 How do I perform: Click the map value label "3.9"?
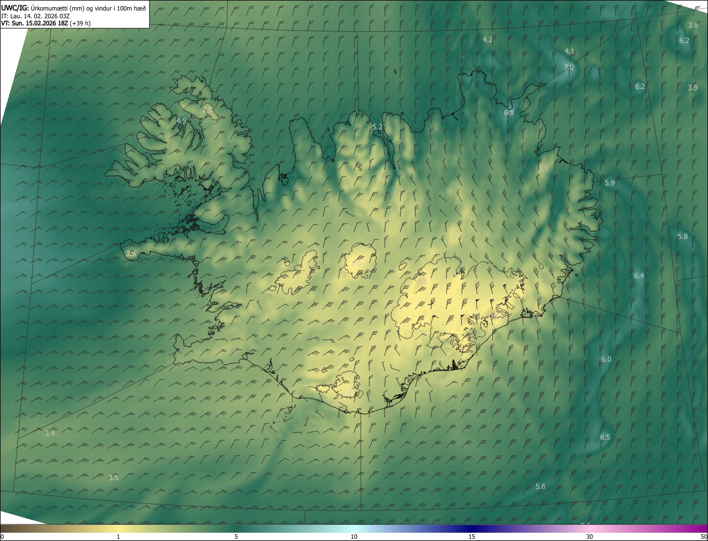click(693, 87)
